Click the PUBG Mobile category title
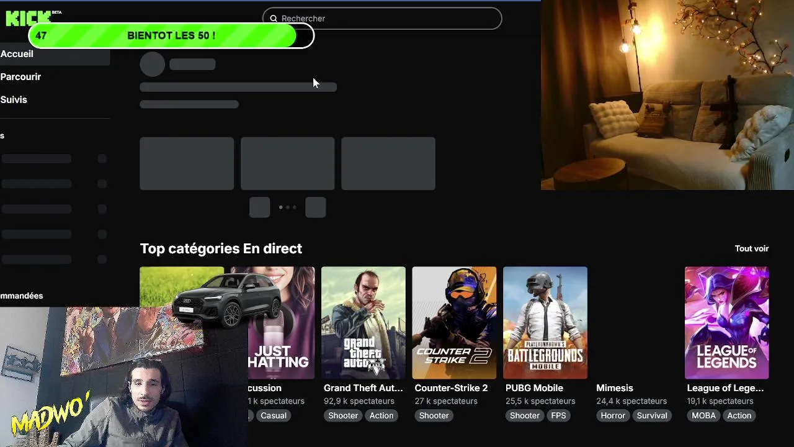The width and height of the screenshot is (794, 447). pyautogui.click(x=534, y=388)
